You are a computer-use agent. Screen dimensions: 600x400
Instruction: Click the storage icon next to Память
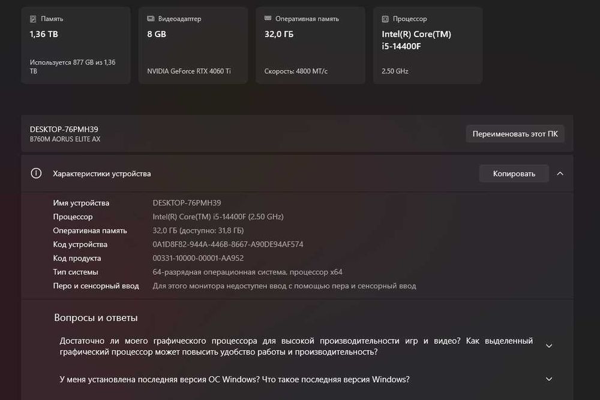[33, 19]
